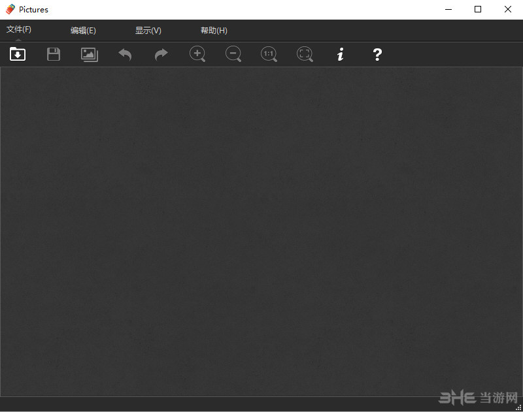Viewport: 523px width, 412px height.
Task: Show info with the italic i icon
Action: pos(340,54)
